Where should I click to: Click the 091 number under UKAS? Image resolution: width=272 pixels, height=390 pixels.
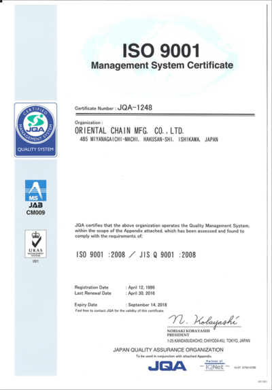35,261
